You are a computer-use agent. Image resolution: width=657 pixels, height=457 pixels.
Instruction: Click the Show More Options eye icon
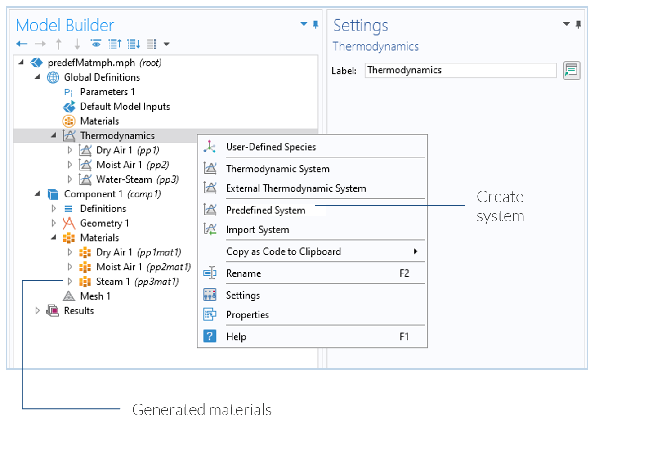96,44
